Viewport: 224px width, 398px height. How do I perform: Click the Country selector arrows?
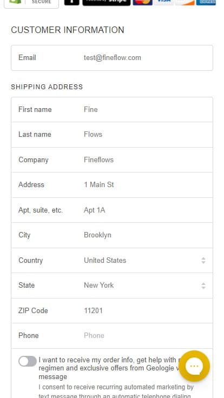pyautogui.click(x=203, y=261)
